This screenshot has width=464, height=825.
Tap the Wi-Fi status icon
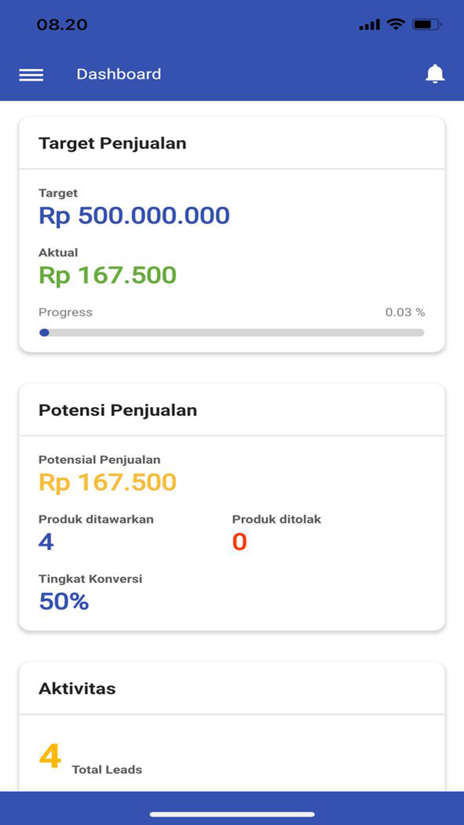click(394, 24)
